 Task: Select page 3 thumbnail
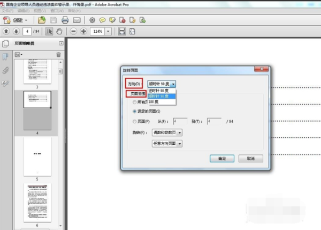[x=37, y=72]
